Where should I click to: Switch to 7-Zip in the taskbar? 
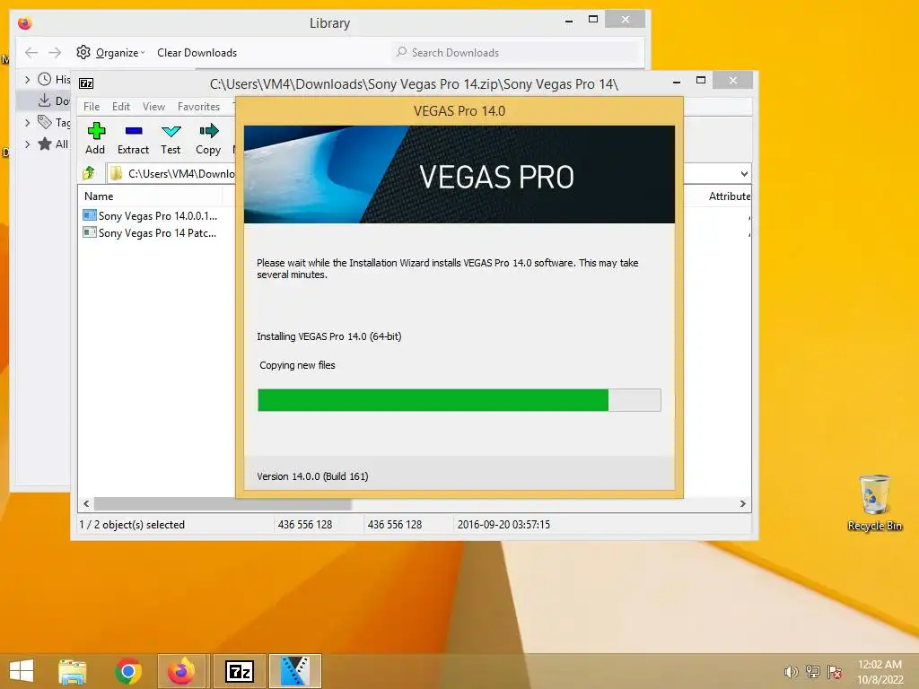point(240,671)
